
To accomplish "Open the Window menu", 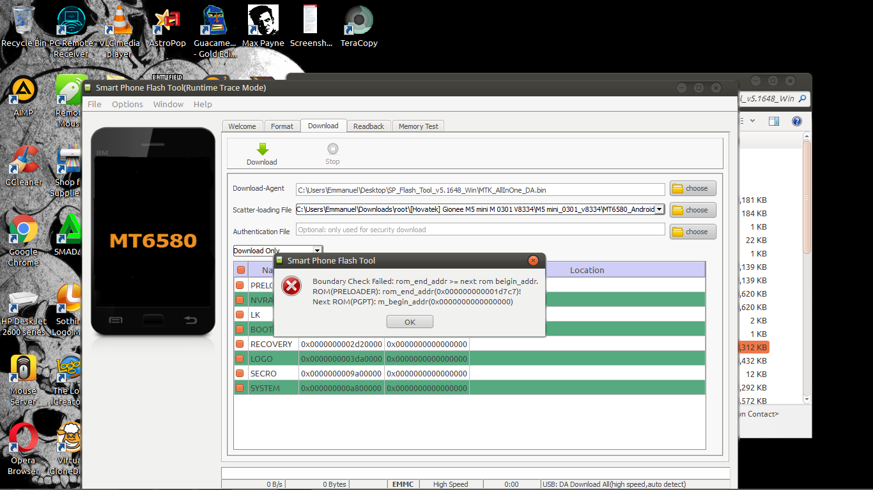I will 168,104.
